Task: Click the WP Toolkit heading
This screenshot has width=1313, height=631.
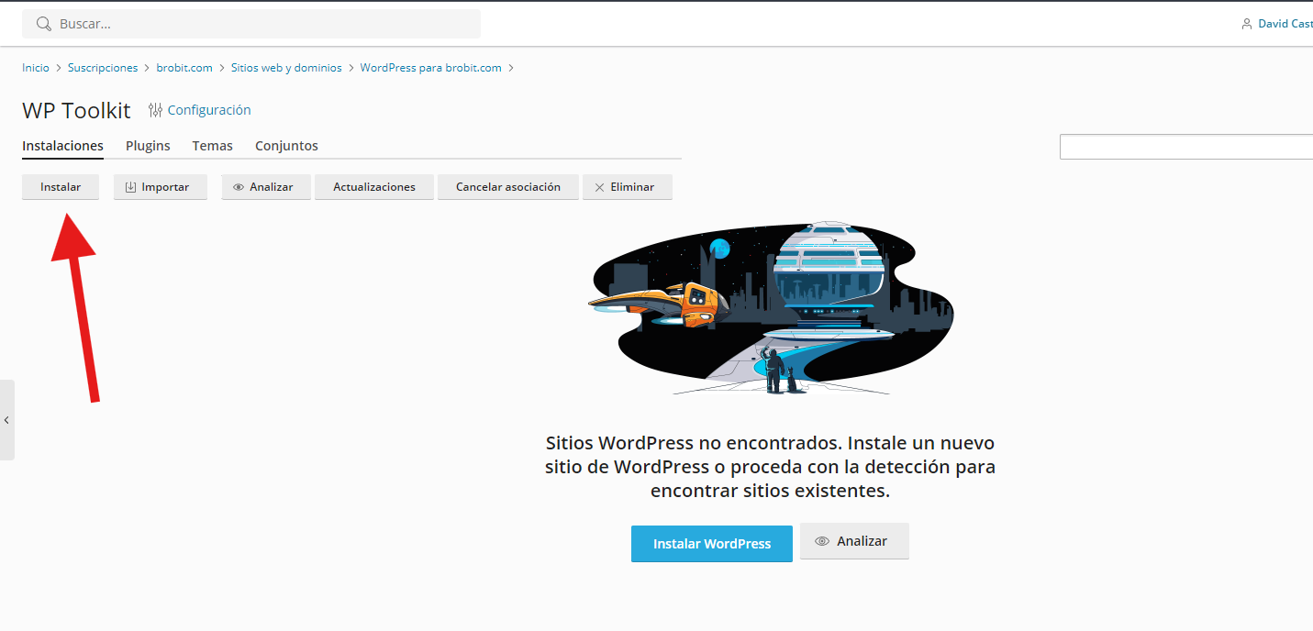Action: point(76,111)
